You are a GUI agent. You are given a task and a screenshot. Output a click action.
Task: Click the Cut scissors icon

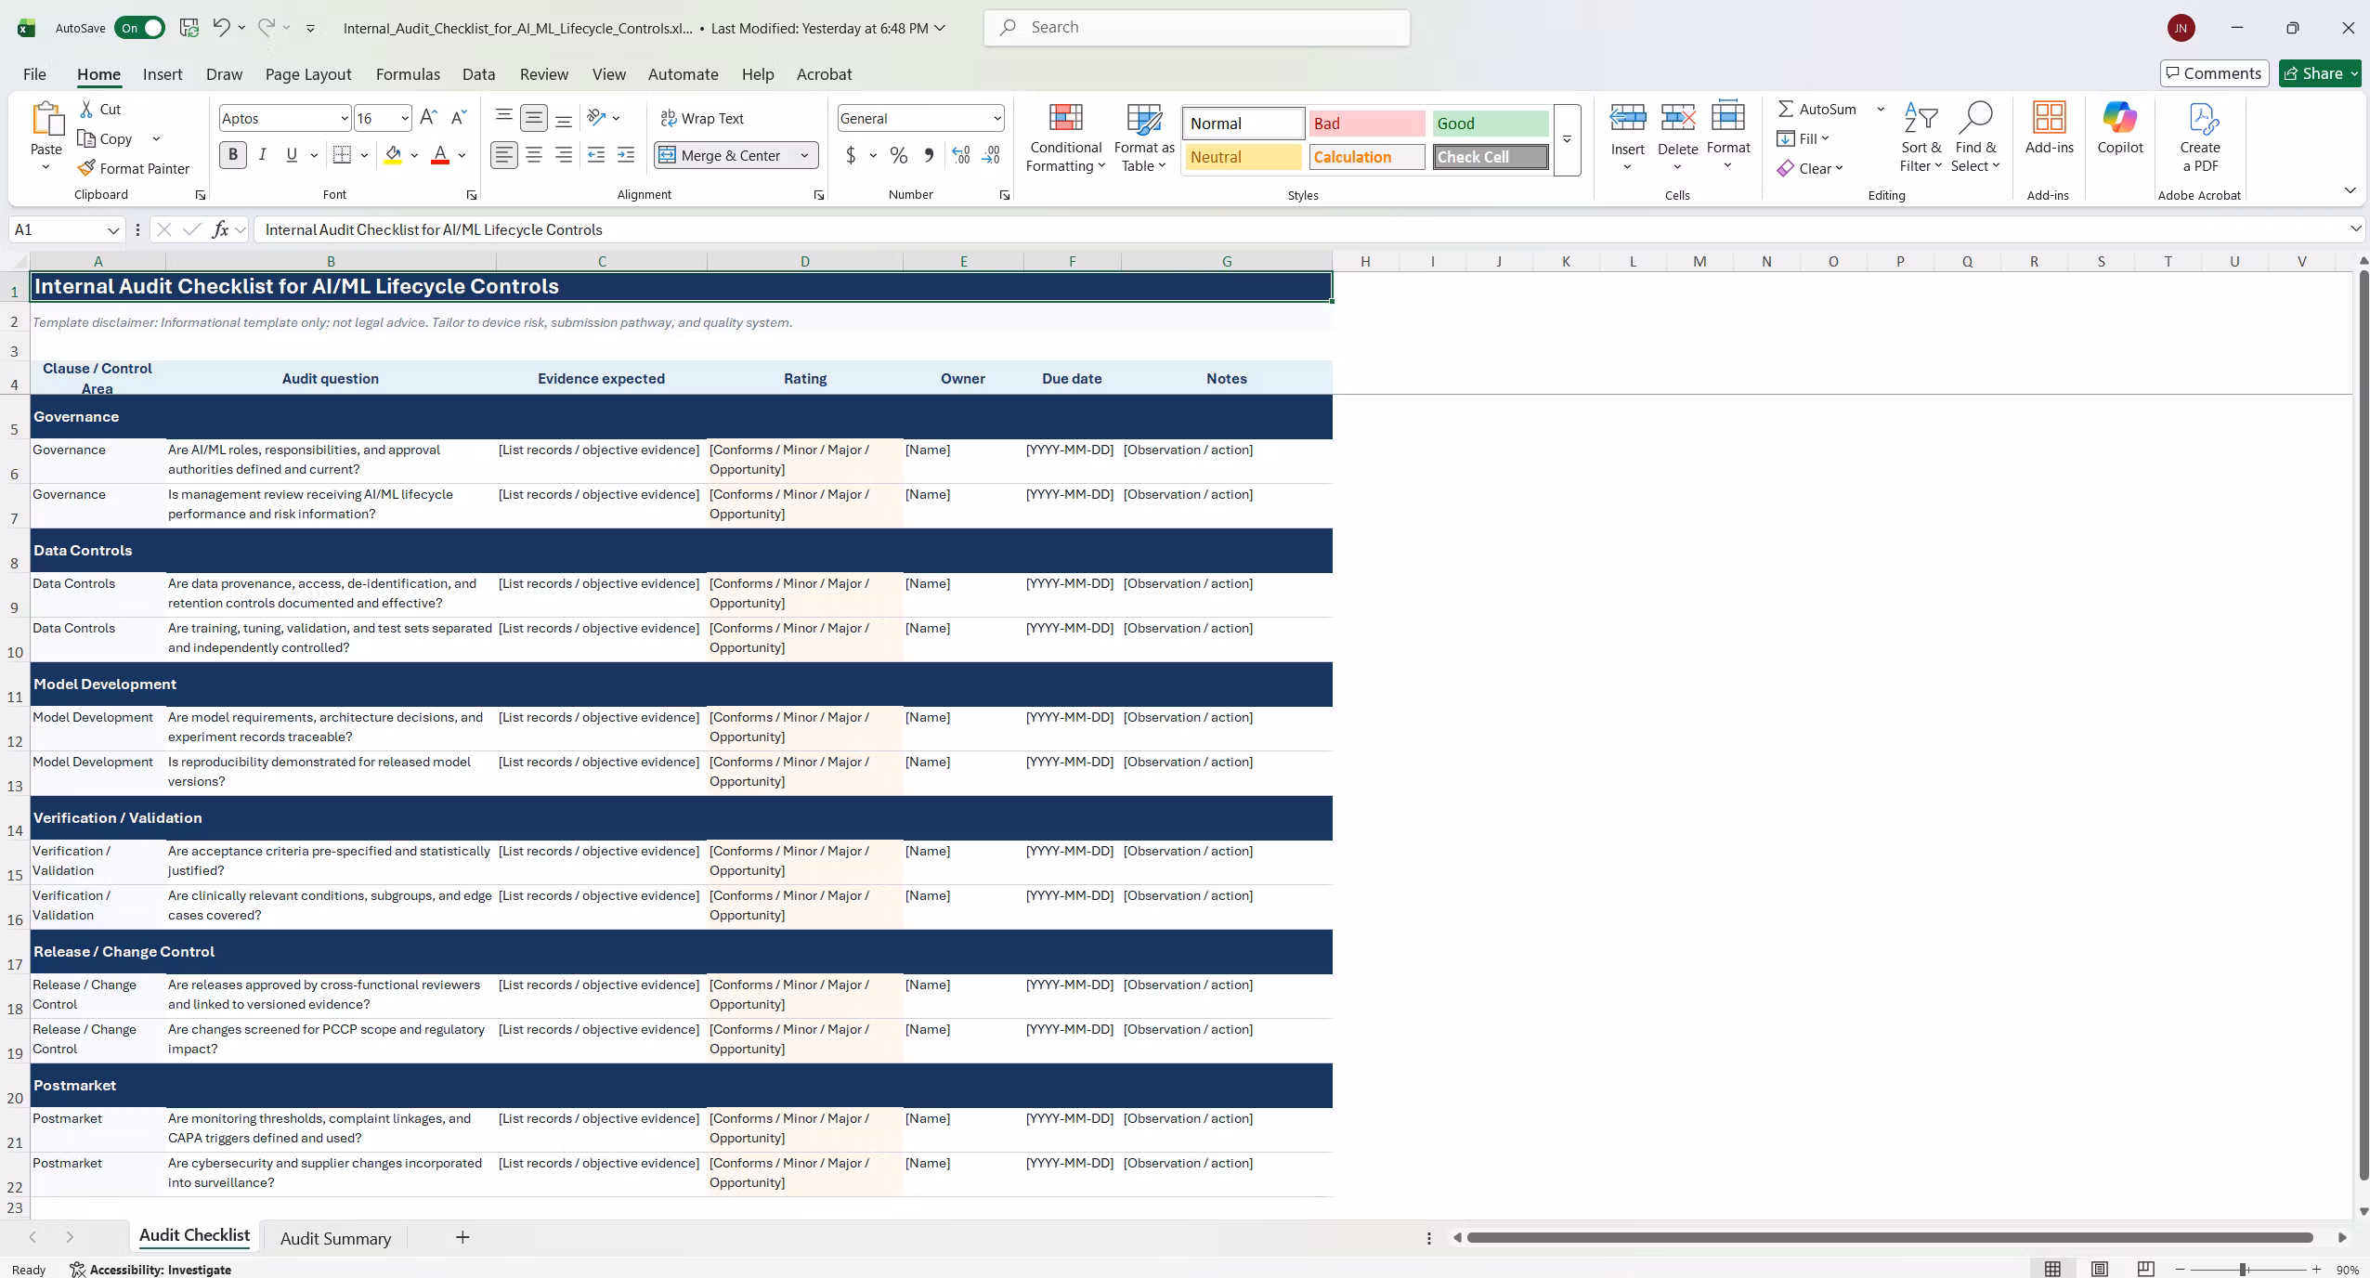86,109
